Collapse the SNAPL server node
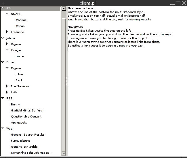The height and width of the screenshot is (158, 187). (7, 14)
